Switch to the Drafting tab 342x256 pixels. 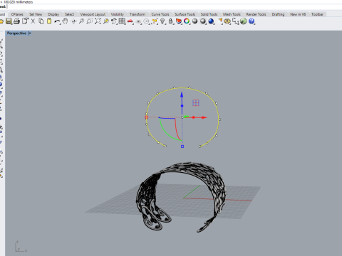(278, 14)
